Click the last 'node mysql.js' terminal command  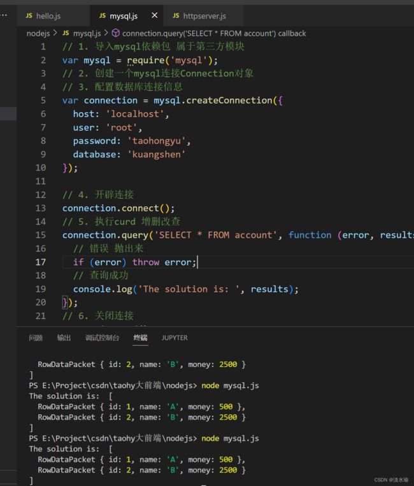click(230, 439)
